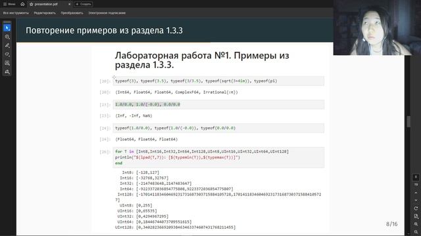Screen dimensions: 421x236
Task: Click the 'for T in [Int8,Int16' line
Action: (202, 151)
